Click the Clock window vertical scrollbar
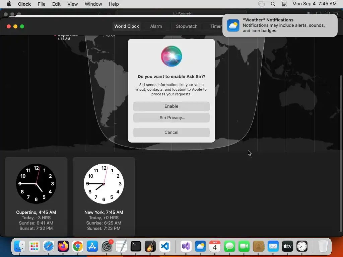 click(341, 153)
